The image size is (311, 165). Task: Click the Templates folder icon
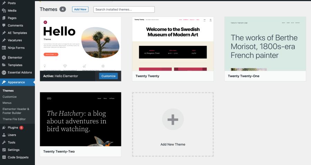click(4, 65)
